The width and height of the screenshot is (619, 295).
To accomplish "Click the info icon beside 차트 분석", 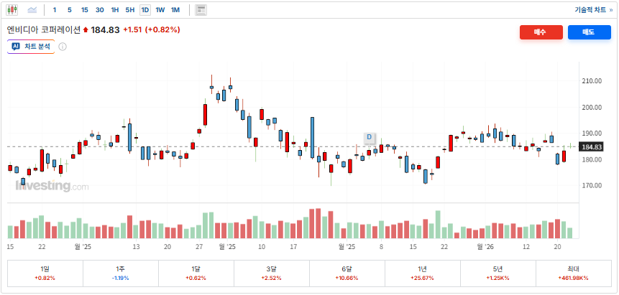I will (x=63, y=47).
